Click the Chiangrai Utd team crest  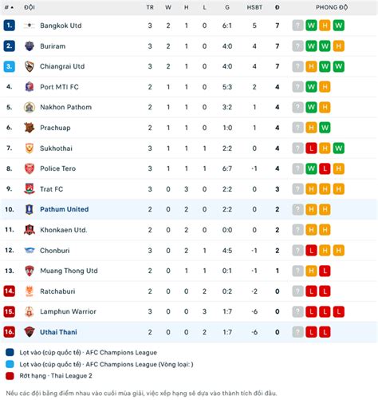(x=30, y=66)
